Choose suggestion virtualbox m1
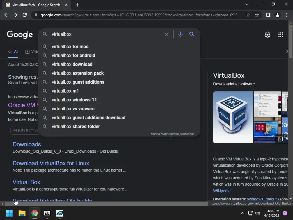 click(x=119, y=91)
